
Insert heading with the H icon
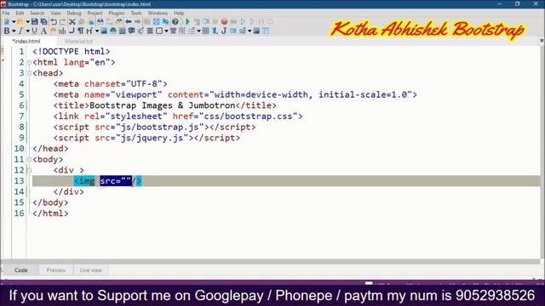point(89,31)
